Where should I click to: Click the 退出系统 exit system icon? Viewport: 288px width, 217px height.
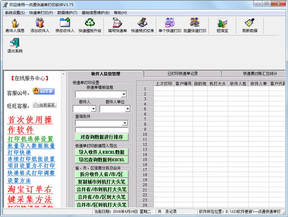14,45
